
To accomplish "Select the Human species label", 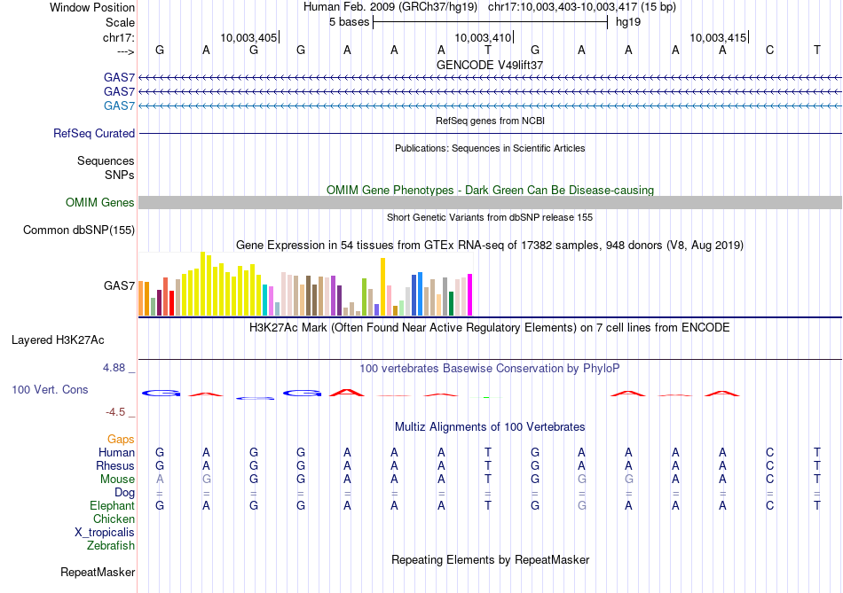I will pos(116,452).
